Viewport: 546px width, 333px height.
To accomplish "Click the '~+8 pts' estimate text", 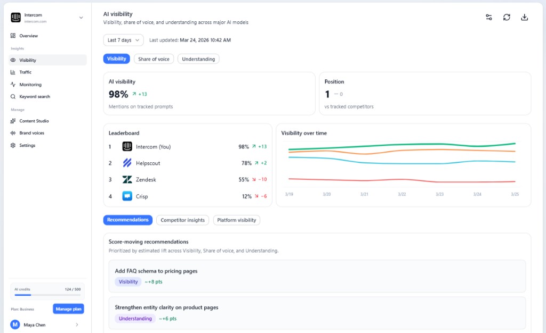I will [154, 281].
